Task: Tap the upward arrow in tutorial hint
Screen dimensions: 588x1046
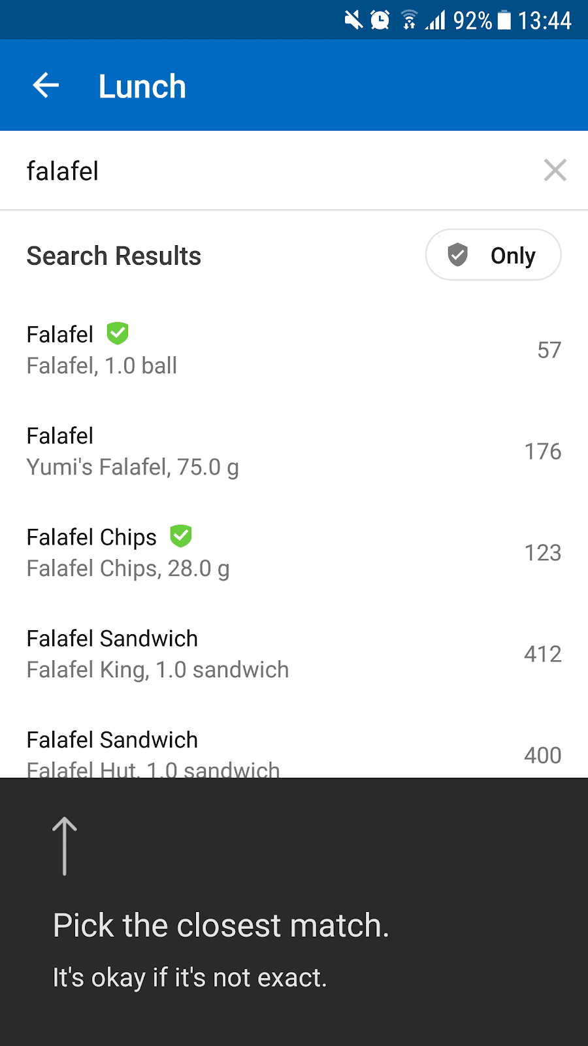Action: click(65, 845)
